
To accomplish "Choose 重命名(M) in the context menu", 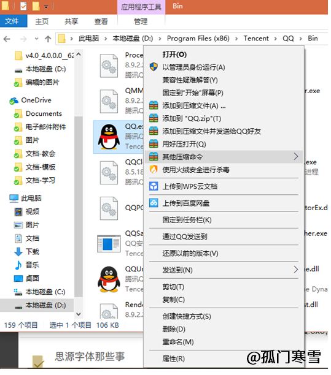I will pos(178,342).
